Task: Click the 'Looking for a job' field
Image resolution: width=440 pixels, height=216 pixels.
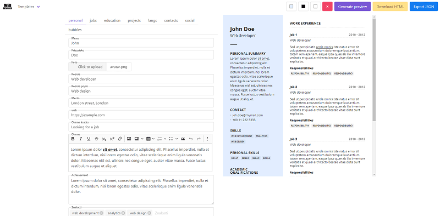Action: point(141,127)
